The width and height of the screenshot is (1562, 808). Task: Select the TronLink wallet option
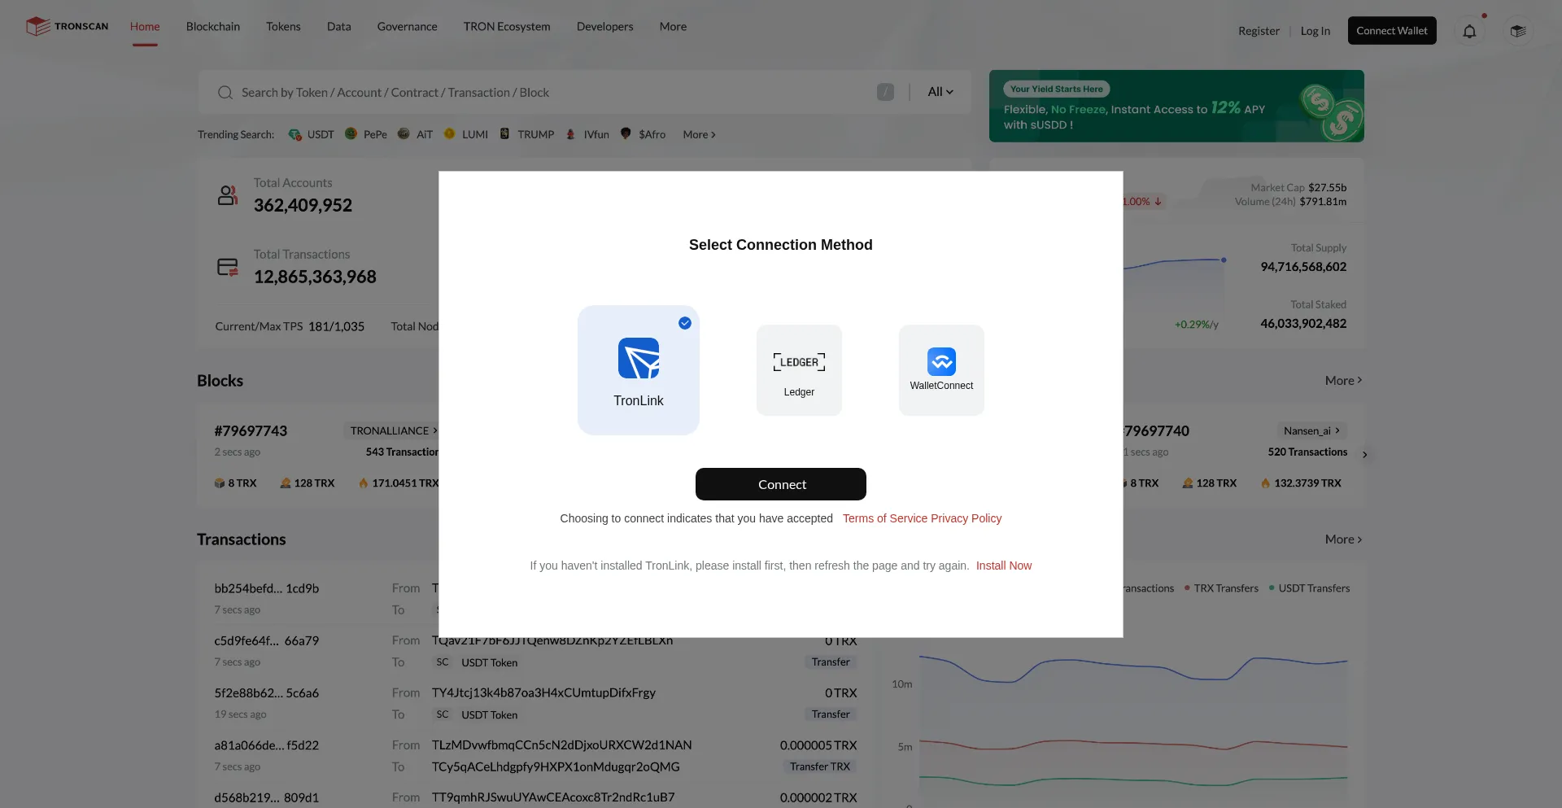pos(639,370)
